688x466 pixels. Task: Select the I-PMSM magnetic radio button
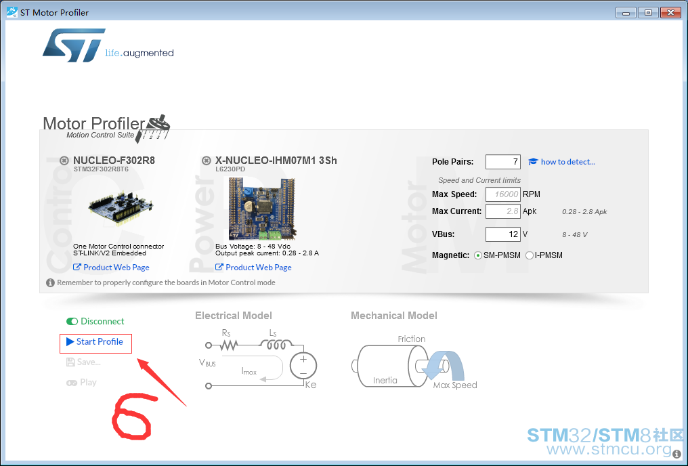coord(530,255)
